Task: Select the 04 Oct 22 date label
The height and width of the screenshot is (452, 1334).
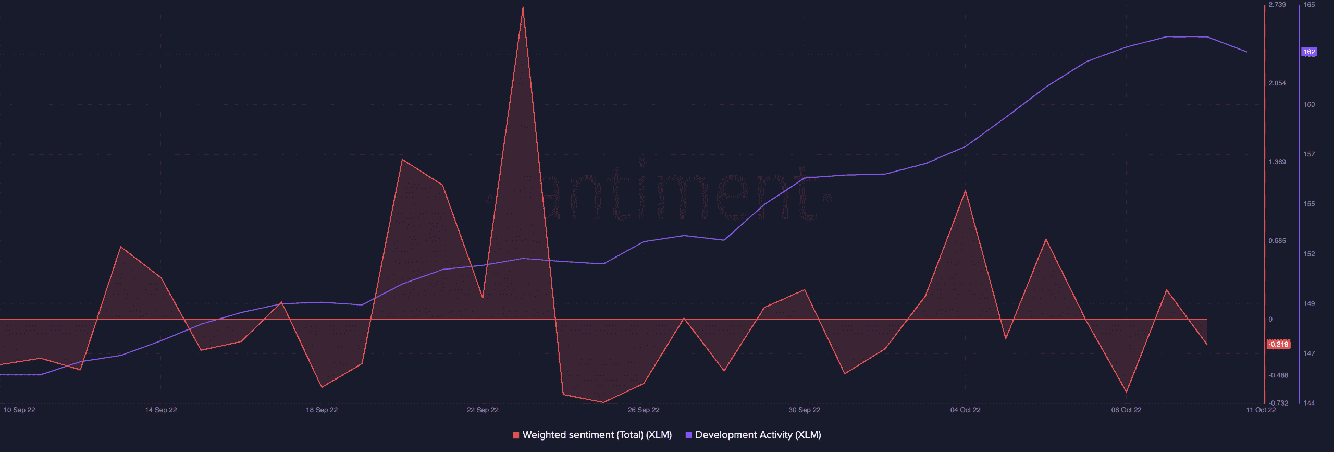Action: 965,410
